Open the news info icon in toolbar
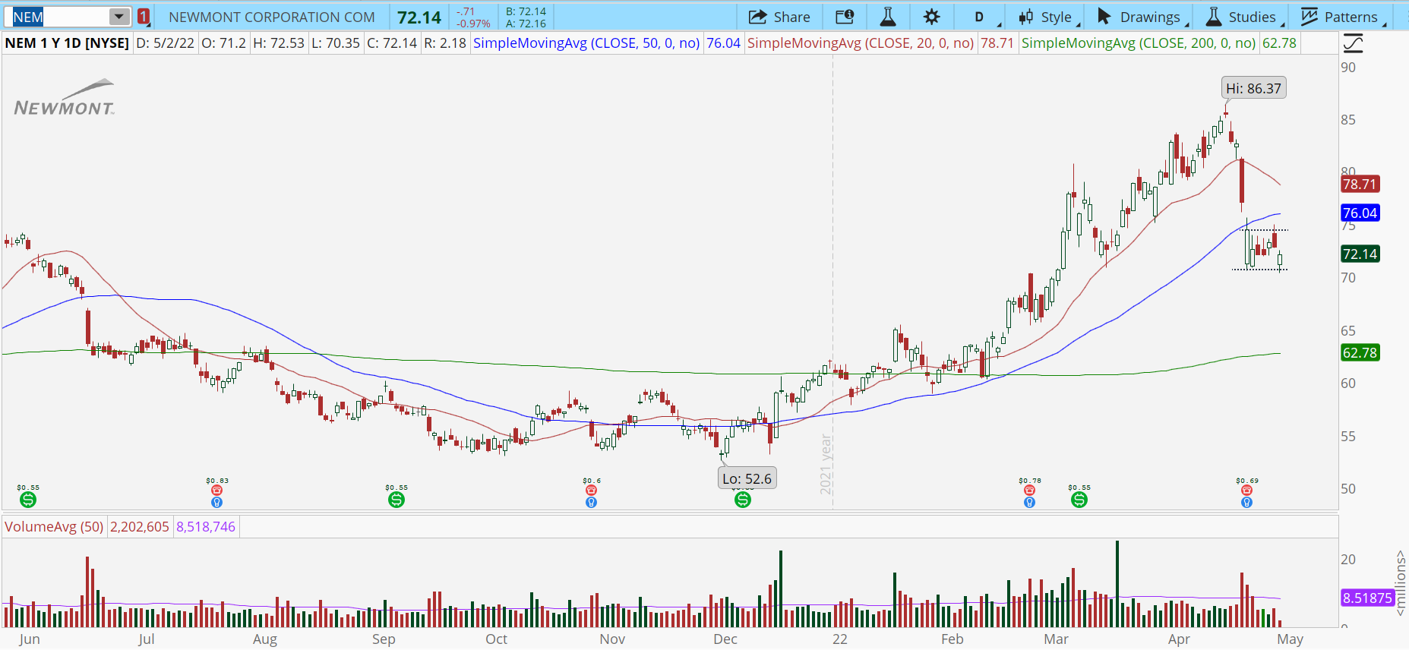1409x650 pixels. point(845,17)
